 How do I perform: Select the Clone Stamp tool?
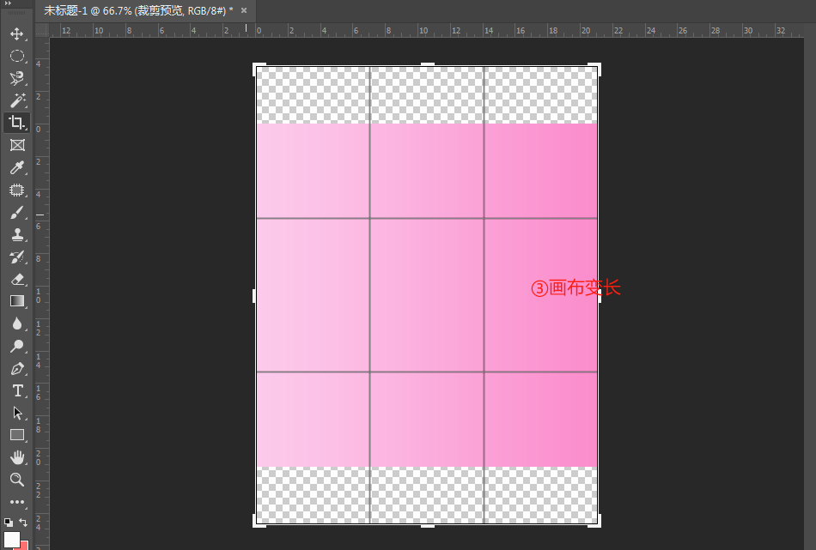tap(16, 234)
